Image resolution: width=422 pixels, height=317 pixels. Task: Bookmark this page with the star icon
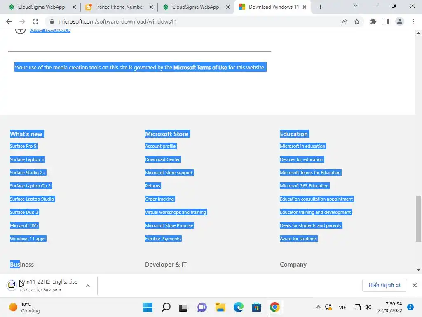pos(357,21)
